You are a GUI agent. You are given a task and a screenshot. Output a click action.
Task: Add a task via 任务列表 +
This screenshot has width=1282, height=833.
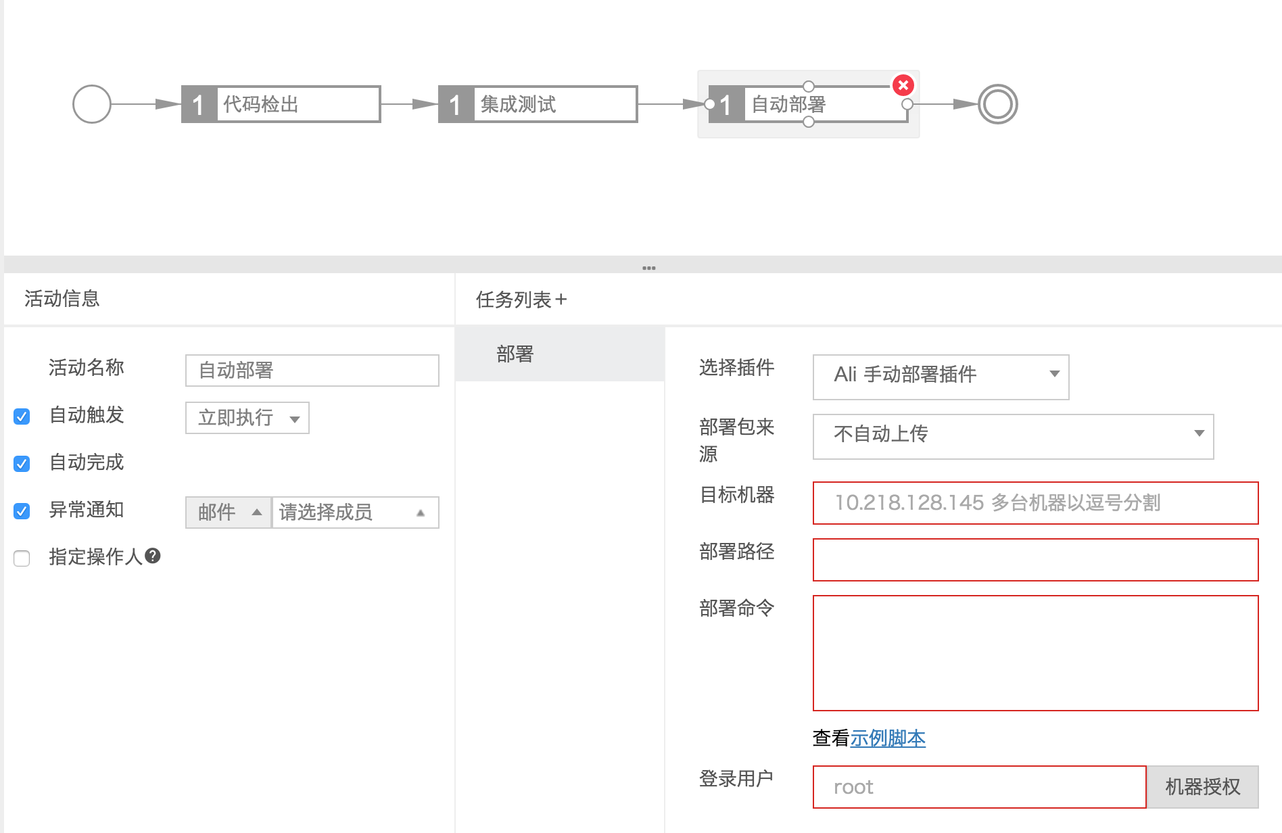coord(561,300)
